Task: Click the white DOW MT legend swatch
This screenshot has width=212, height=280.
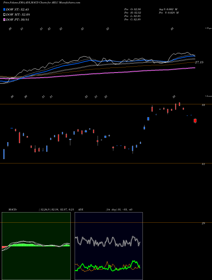Action: point(4,15)
